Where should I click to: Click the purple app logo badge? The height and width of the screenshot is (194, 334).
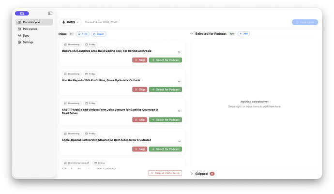pyautogui.click(x=22, y=14)
